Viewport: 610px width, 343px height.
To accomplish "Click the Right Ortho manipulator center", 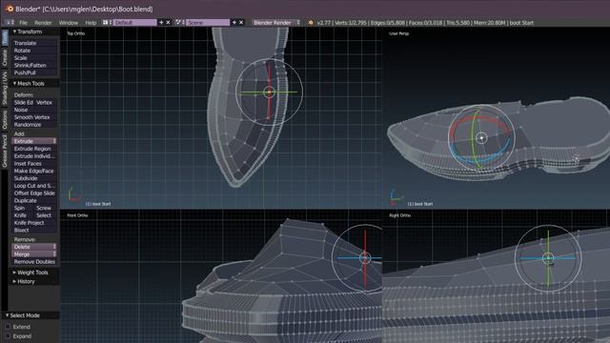I will click(x=548, y=258).
